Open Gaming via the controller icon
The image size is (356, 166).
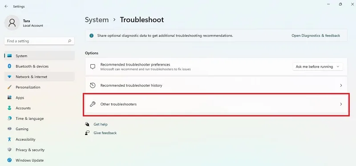click(9, 129)
